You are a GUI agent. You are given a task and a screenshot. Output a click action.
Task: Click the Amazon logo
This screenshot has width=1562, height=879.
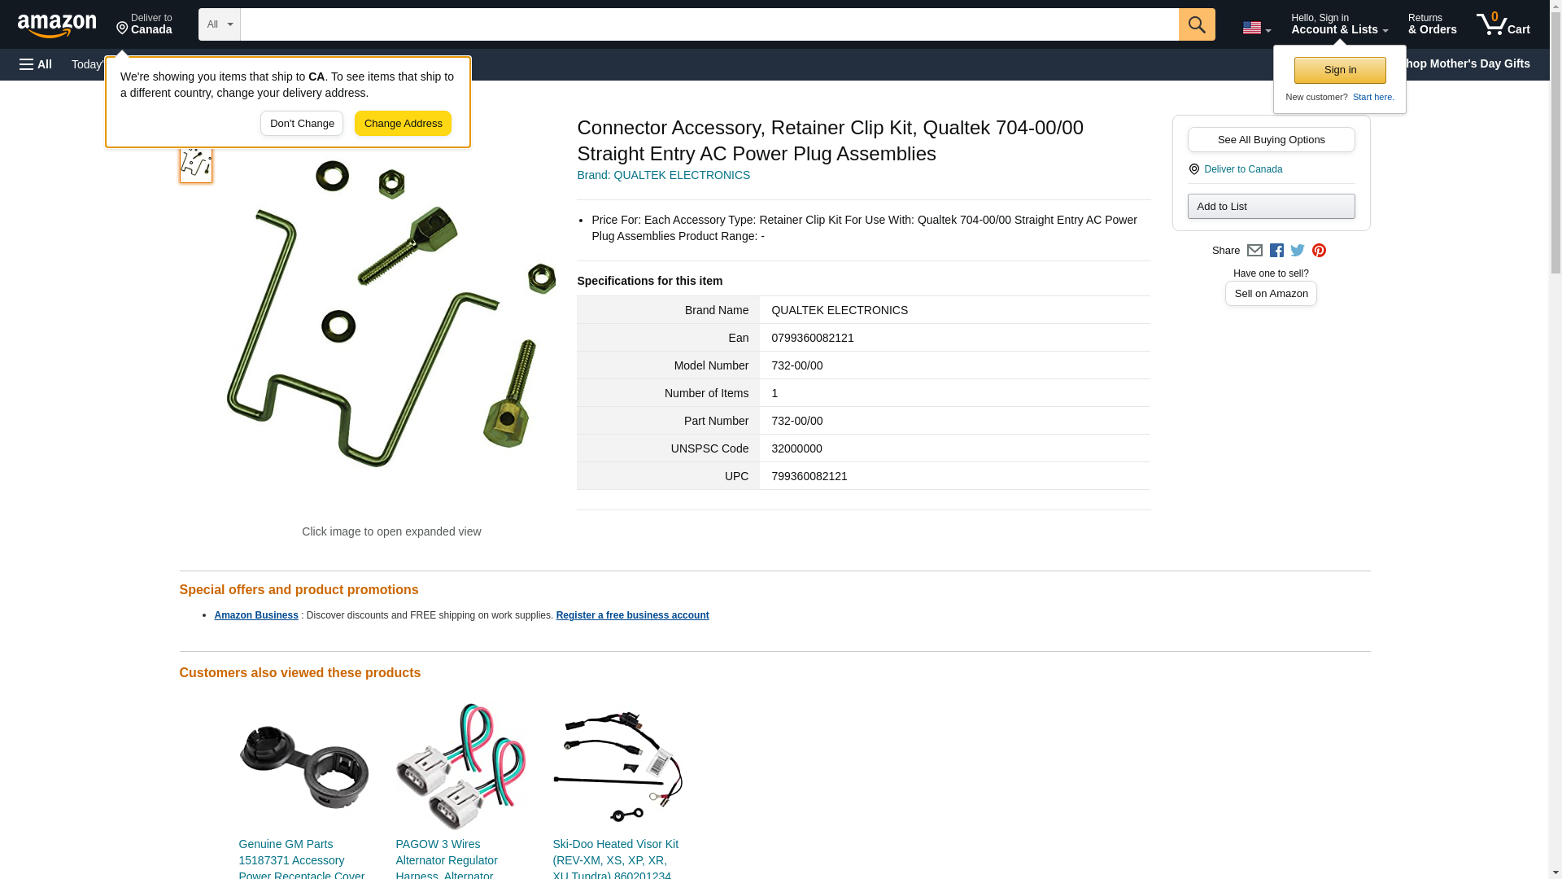point(57,25)
